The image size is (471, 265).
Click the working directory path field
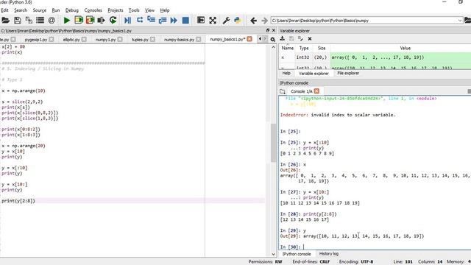coord(364,21)
